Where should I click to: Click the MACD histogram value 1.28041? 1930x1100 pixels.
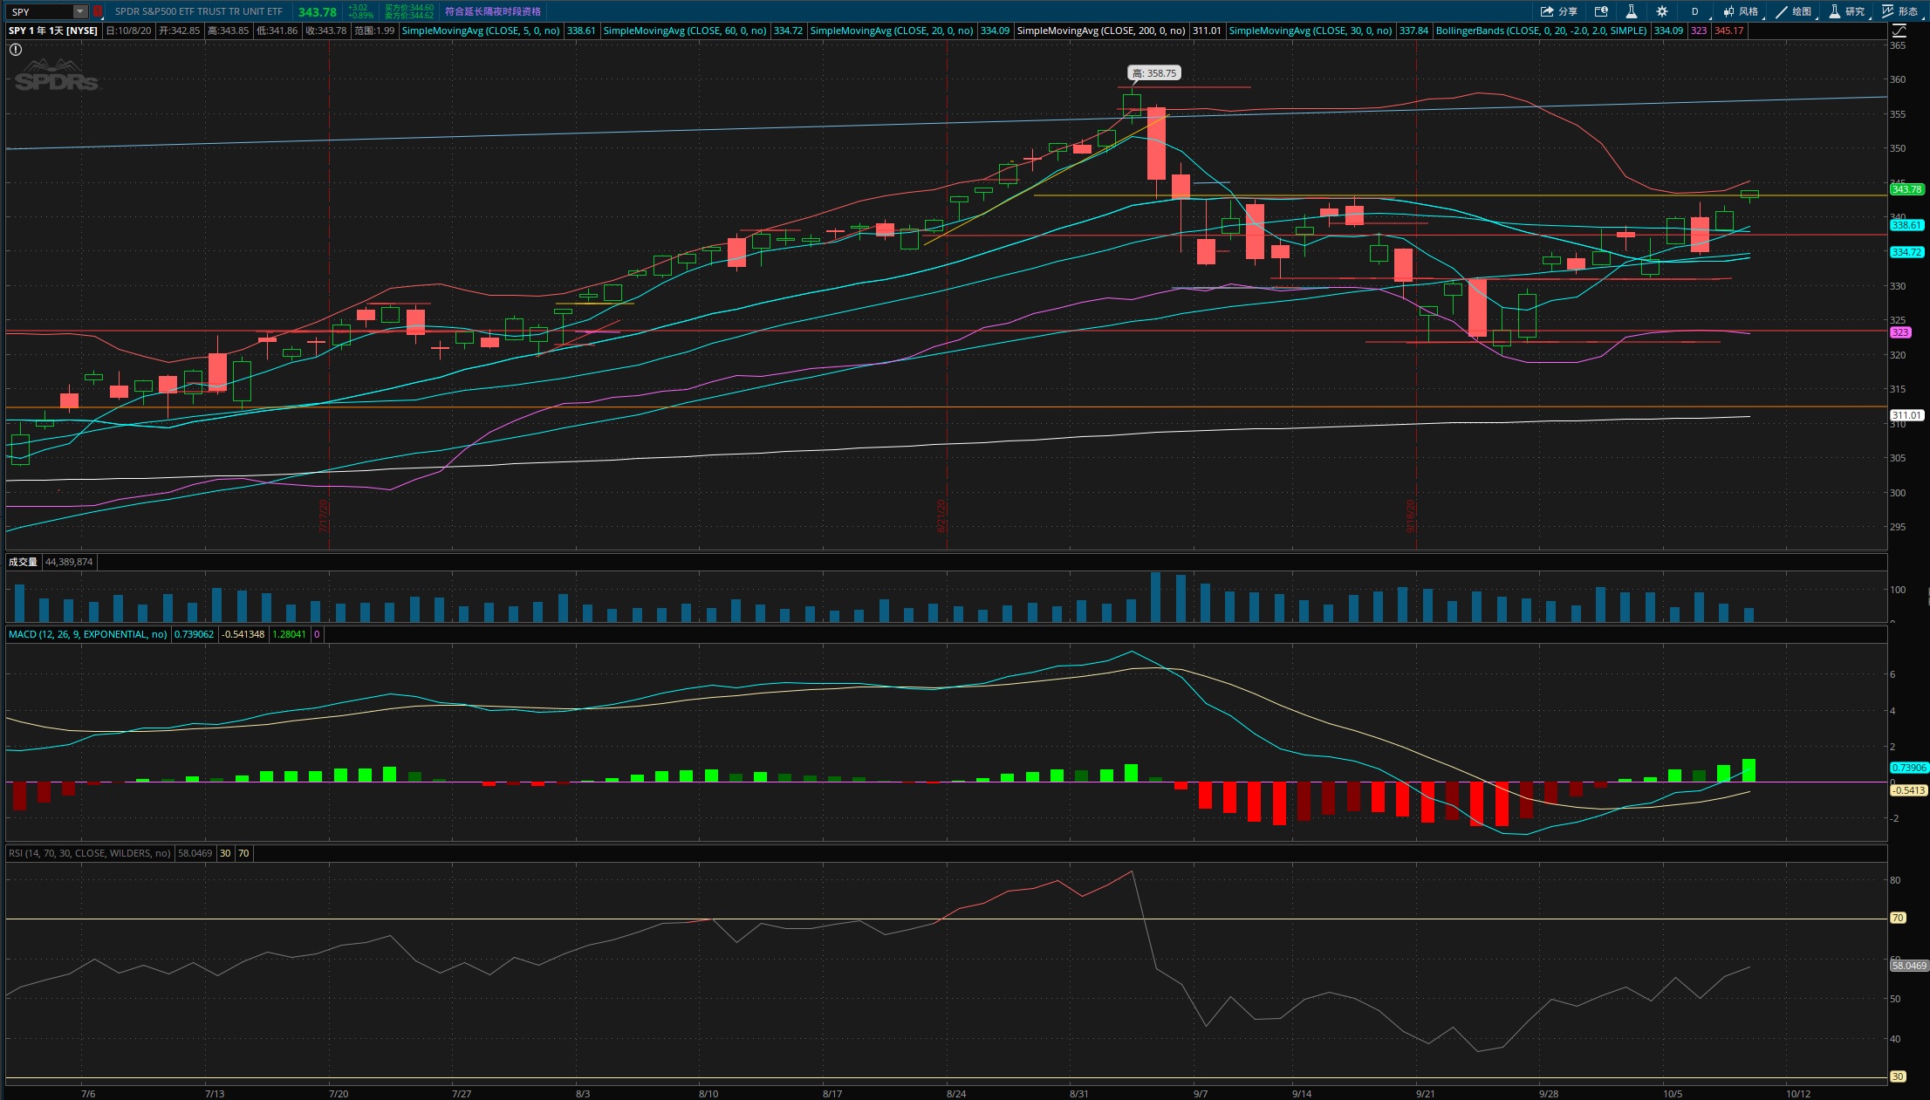point(290,634)
